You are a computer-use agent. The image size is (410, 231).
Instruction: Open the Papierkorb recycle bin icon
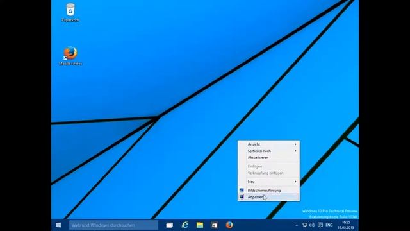pyautogui.click(x=70, y=12)
